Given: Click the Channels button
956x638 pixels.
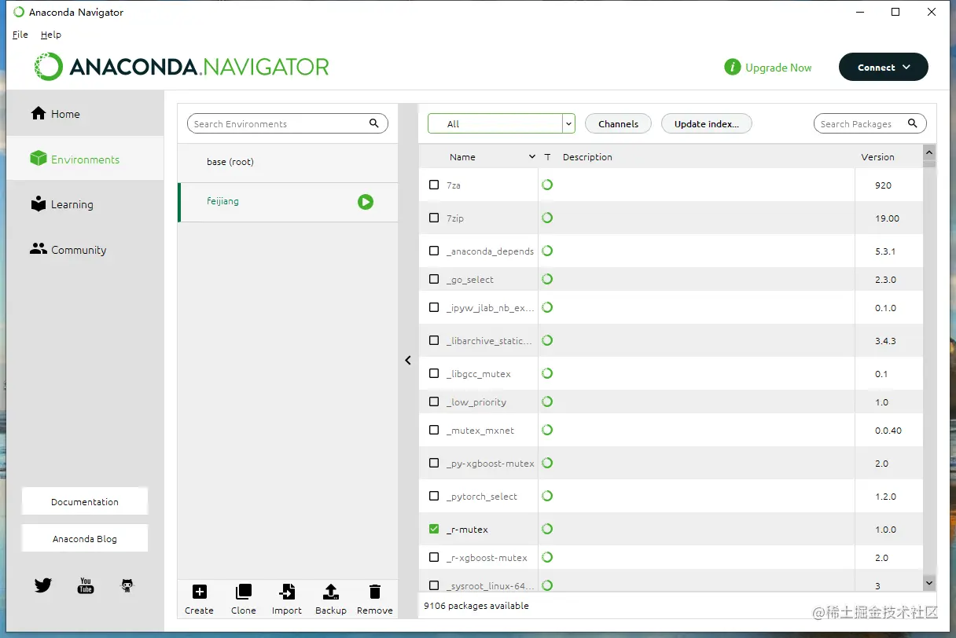Looking at the screenshot, I should (x=618, y=123).
